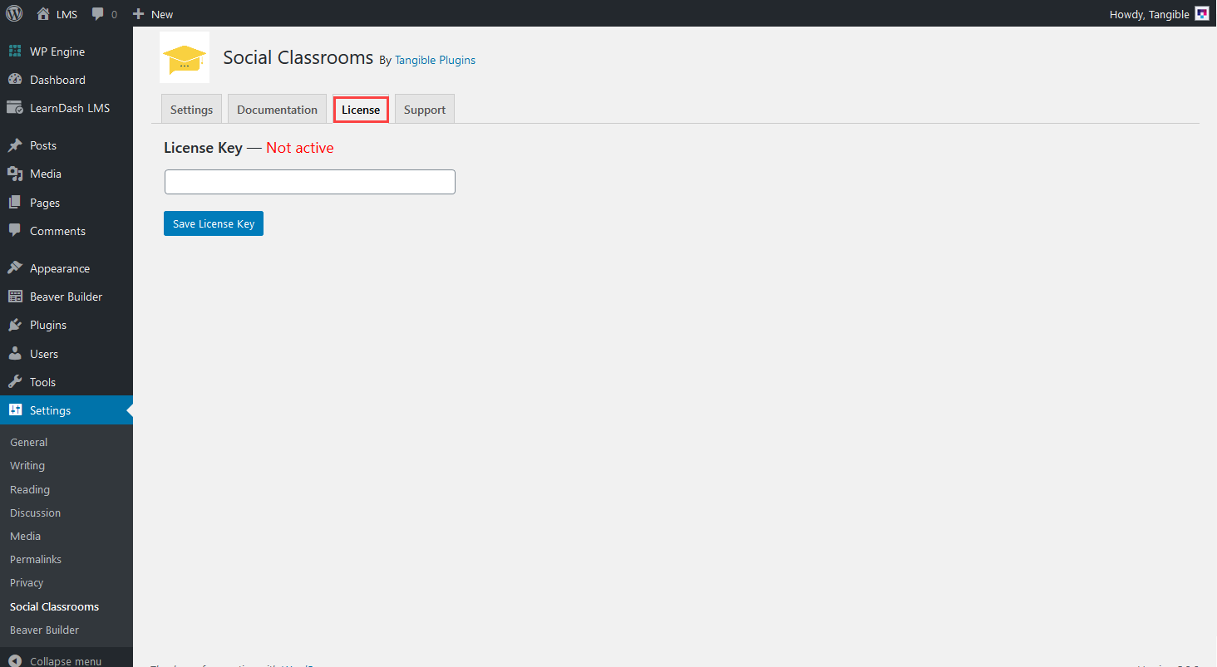Open Permalinks settings submenu item

tap(35, 559)
